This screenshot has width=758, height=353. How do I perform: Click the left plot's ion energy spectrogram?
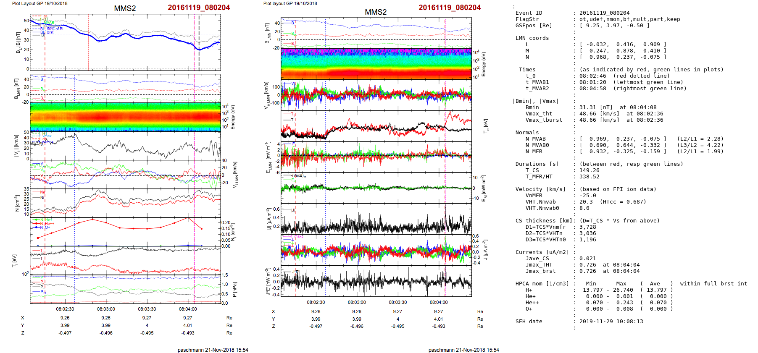coord(125,117)
